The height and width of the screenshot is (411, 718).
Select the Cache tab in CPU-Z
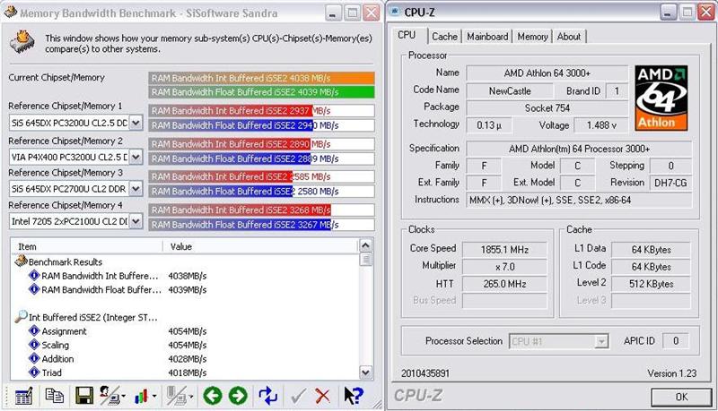pos(443,37)
